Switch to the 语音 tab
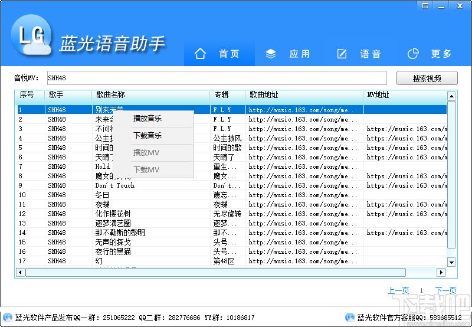The width and height of the screenshot is (472, 327). pos(361,54)
